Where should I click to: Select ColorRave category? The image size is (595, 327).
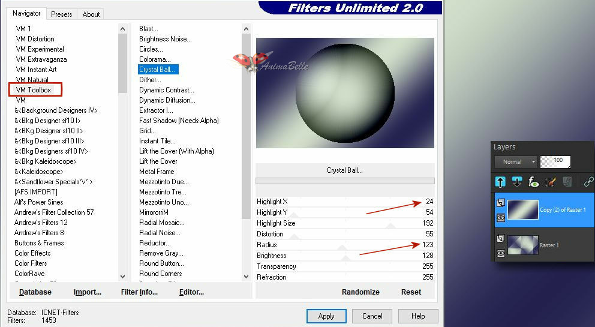click(x=29, y=274)
